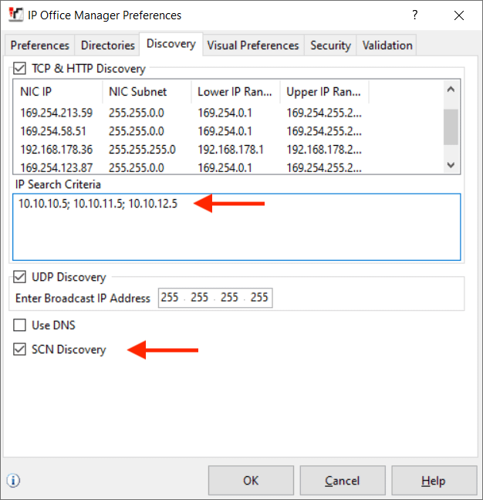Viewport: 483px width, 500px height.
Task: Open the Directories tab
Action: point(107,46)
